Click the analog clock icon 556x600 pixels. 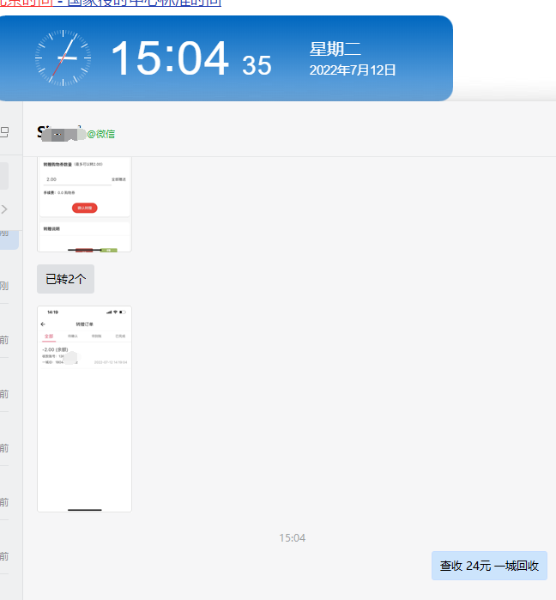point(63,58)
